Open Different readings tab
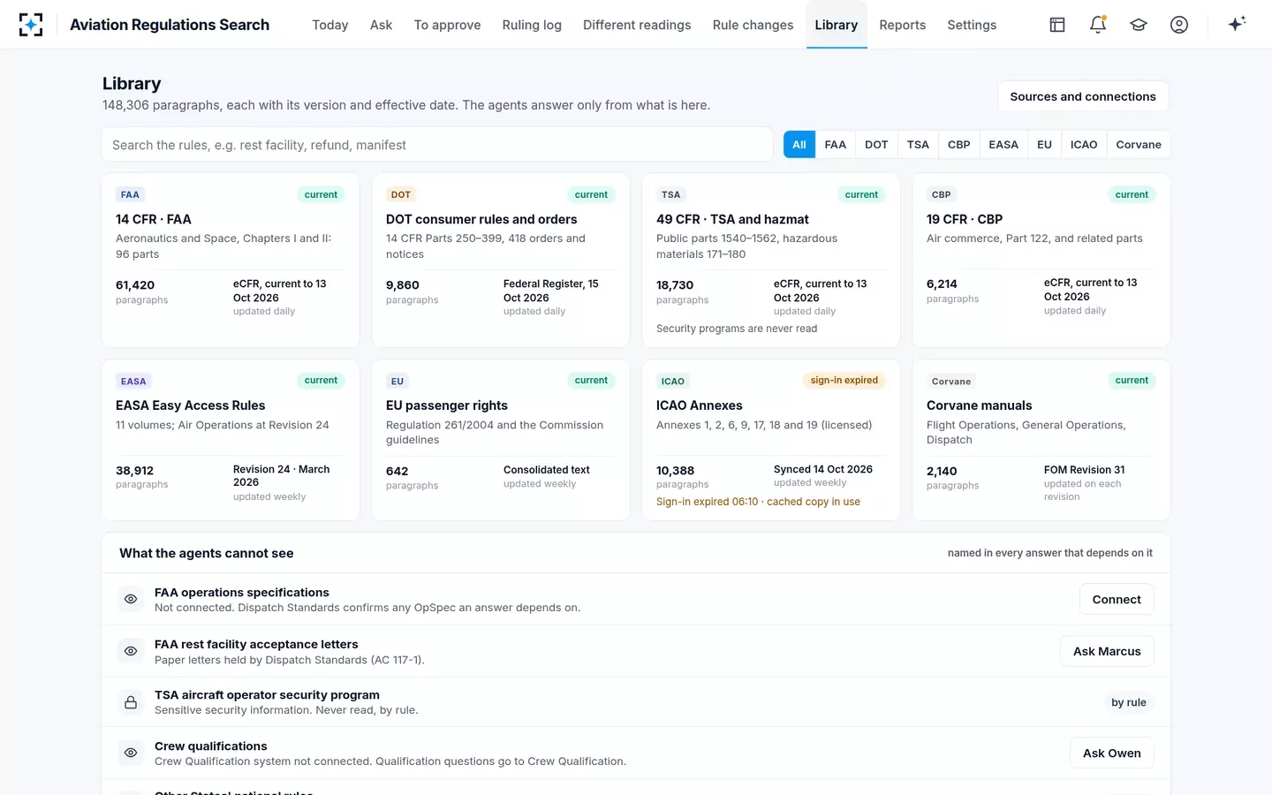The width and height of the screenshot is (1272, 795). (x=637, y=25)
